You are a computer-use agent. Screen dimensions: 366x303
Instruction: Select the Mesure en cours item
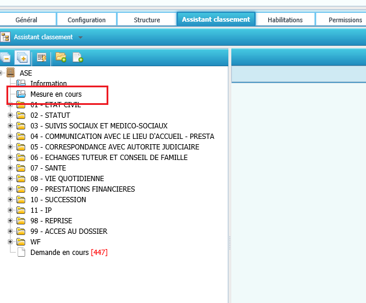click(56, 94)
